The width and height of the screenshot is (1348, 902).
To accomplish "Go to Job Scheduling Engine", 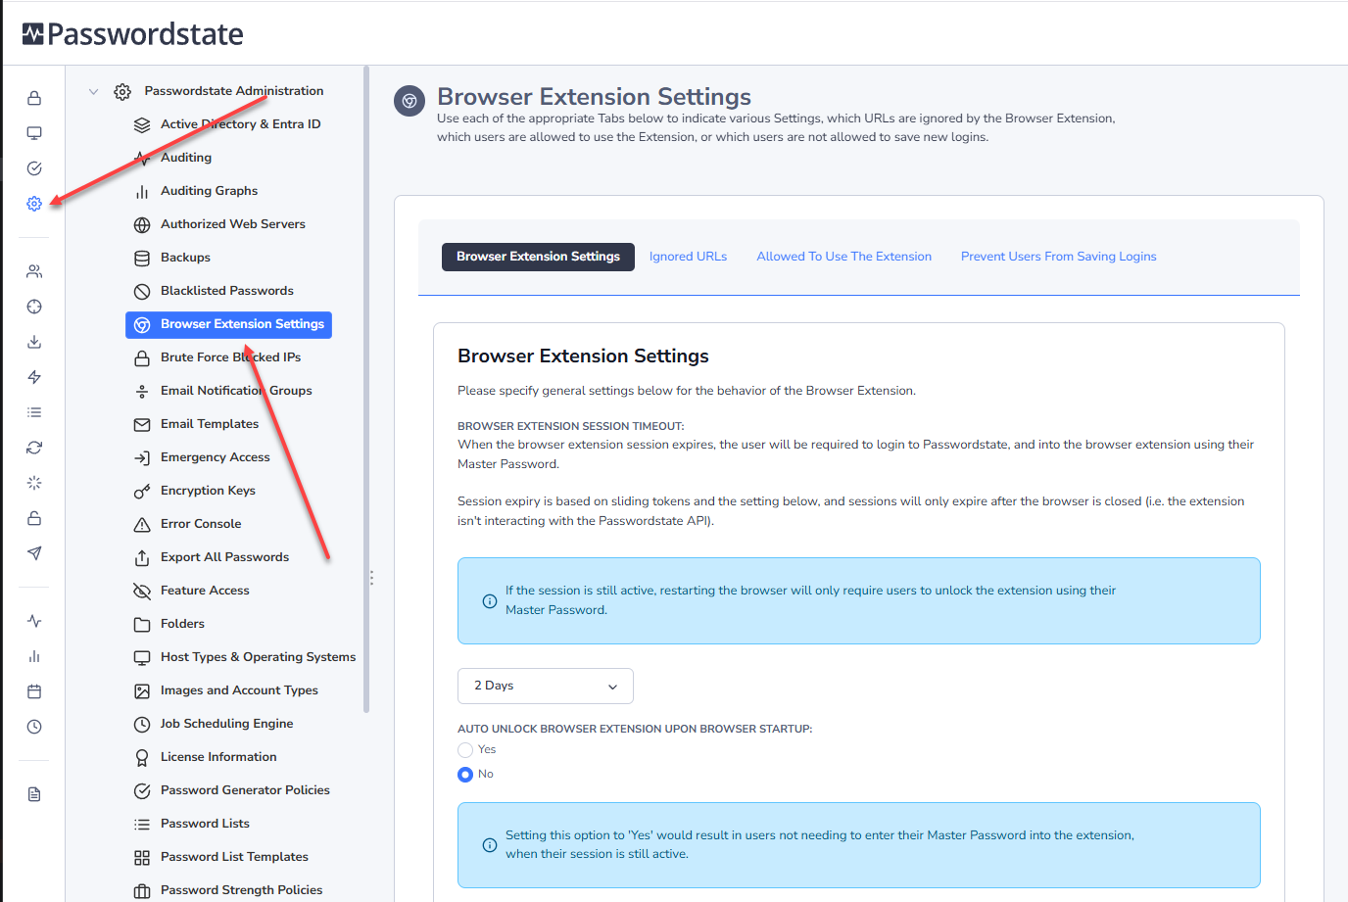I will (226, 724).
